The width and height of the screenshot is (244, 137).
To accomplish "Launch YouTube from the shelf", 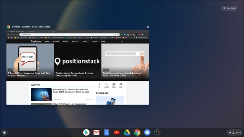I will (117, 132).
